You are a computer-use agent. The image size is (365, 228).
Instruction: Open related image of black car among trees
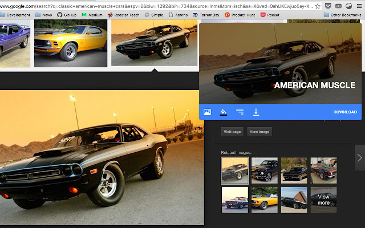pyautogui.click(x=294, y=170)
